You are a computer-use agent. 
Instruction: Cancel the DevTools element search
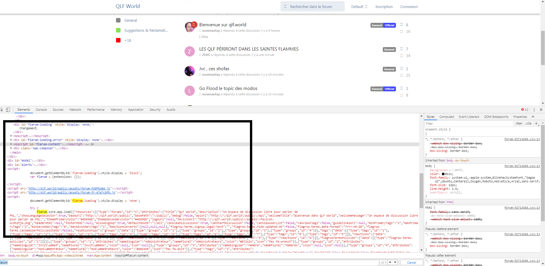412,263
